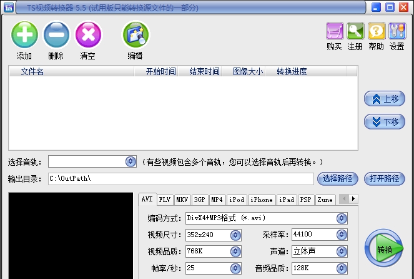Viewport: 414px width, 279px height.
Task: Expand the 音频品质 128K dropdown
Action: (x=342, y=268)
